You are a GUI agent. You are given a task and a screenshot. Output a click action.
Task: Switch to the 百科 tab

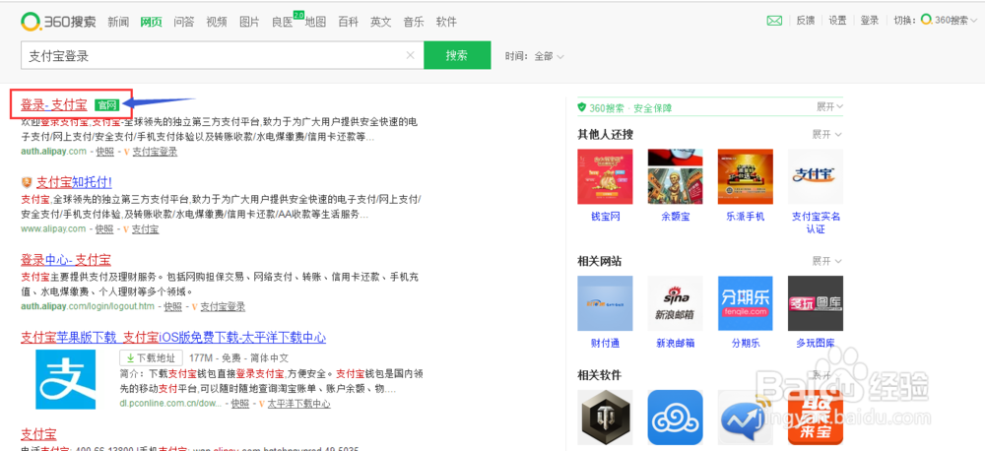tap(348, 22)
